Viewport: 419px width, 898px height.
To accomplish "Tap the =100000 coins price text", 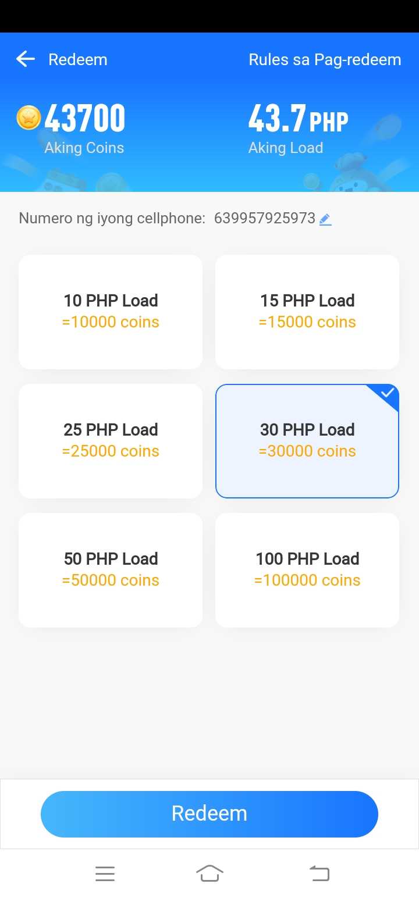I will click(x=307, y=580).
